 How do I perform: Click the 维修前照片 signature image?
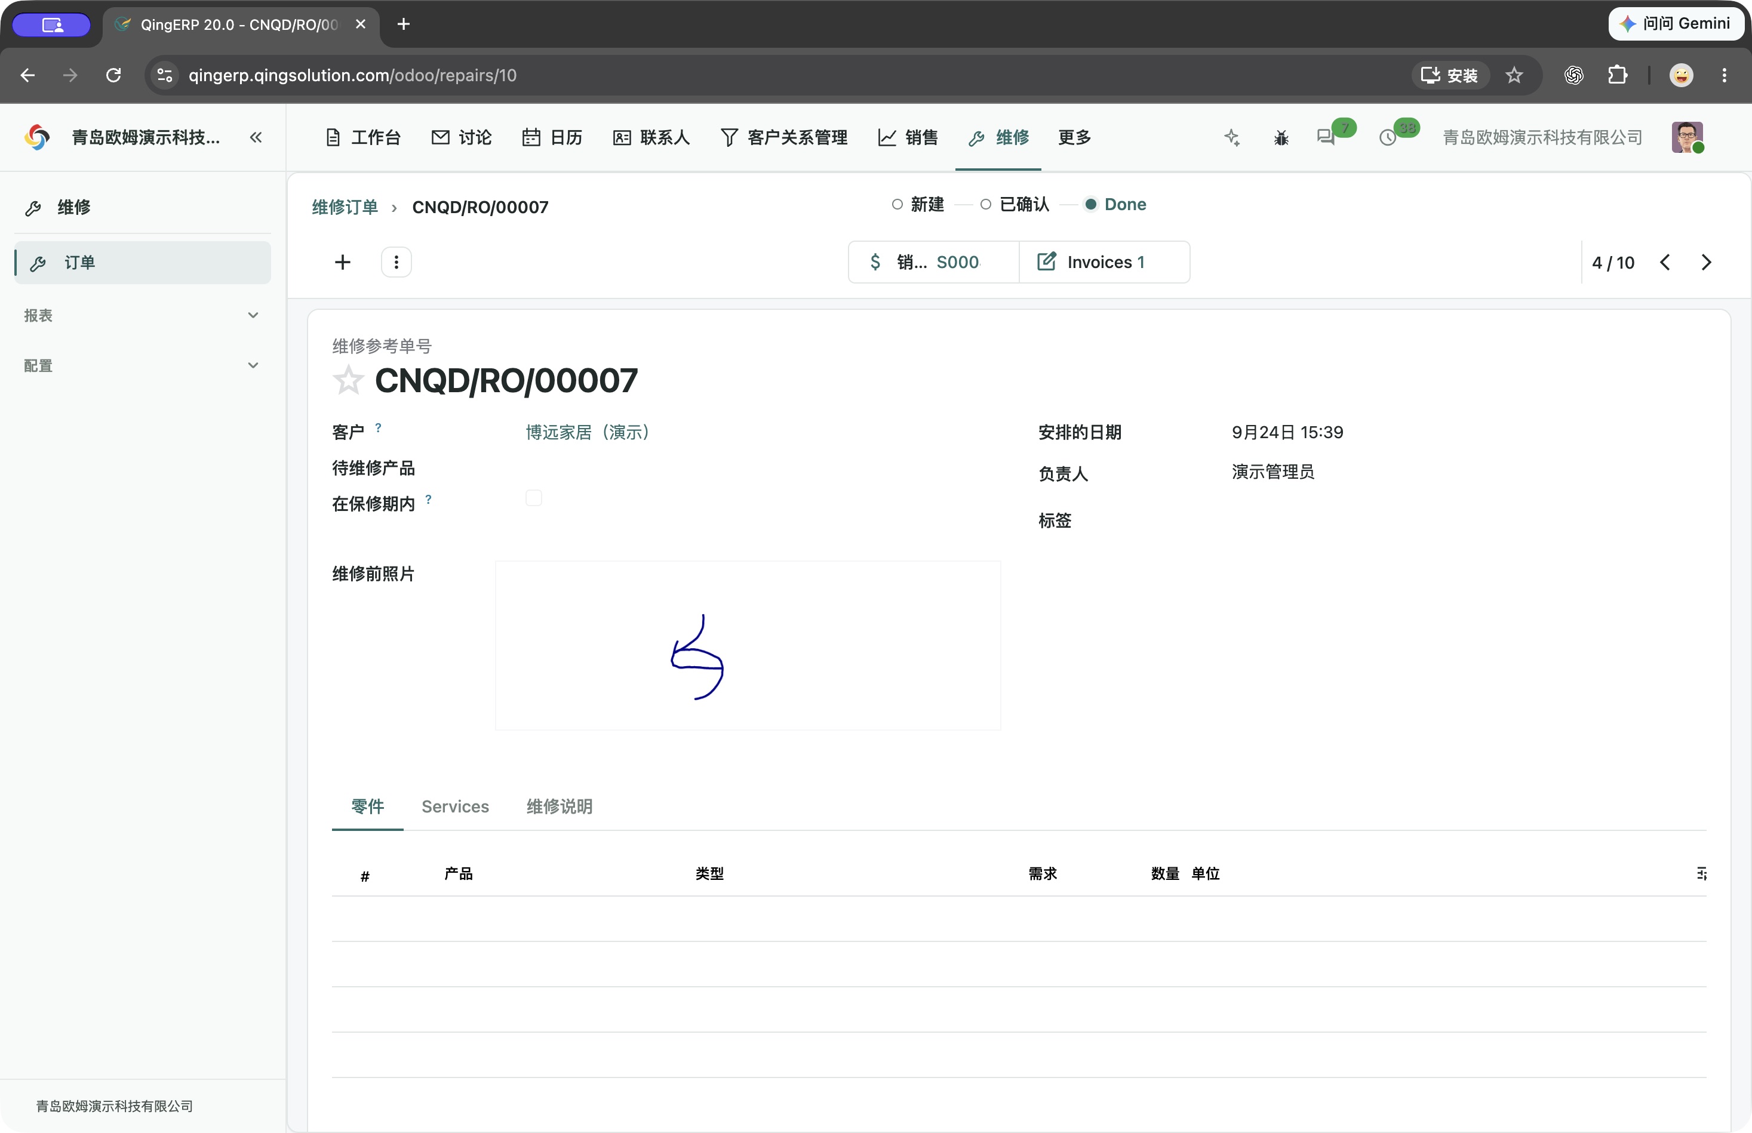click(x=748, y=646)
